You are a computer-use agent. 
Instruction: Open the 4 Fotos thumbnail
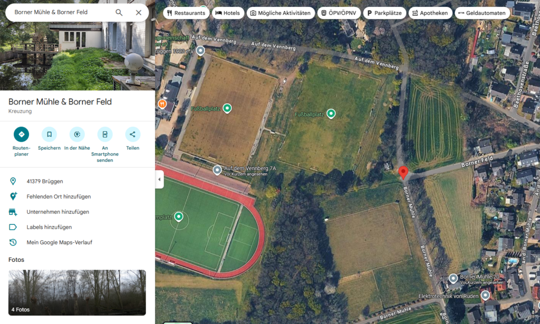(x=77, y=292)
